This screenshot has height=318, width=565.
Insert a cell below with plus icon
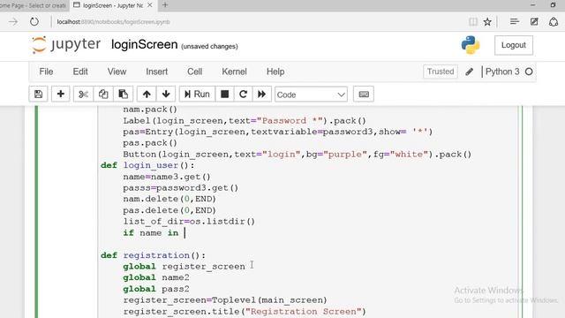coord(61,95)
